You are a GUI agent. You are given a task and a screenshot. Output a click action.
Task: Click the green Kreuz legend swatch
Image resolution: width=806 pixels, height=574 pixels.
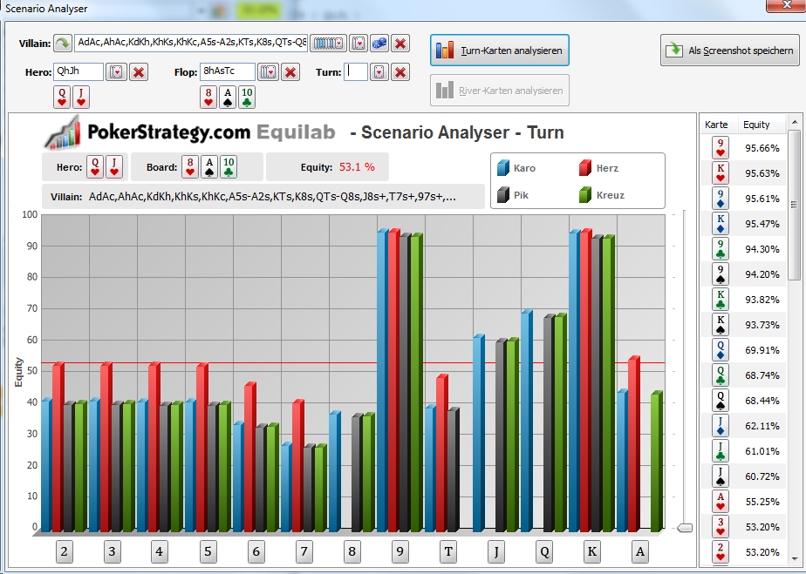click(x=585, y=194)
